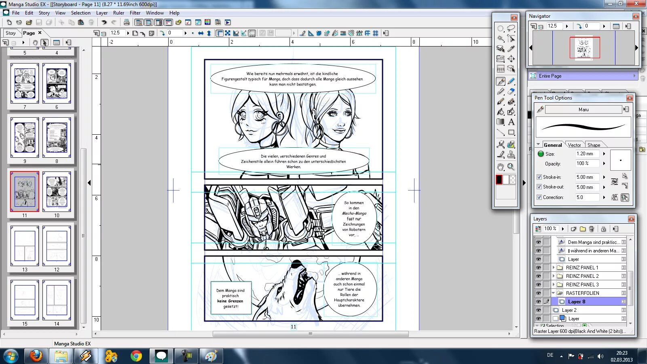Select the Eraser tool
The width and height of the screenshot is (647, 364).
(511, 91)
